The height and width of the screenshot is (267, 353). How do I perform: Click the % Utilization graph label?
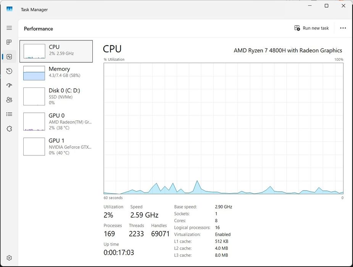tap(114, 60)
